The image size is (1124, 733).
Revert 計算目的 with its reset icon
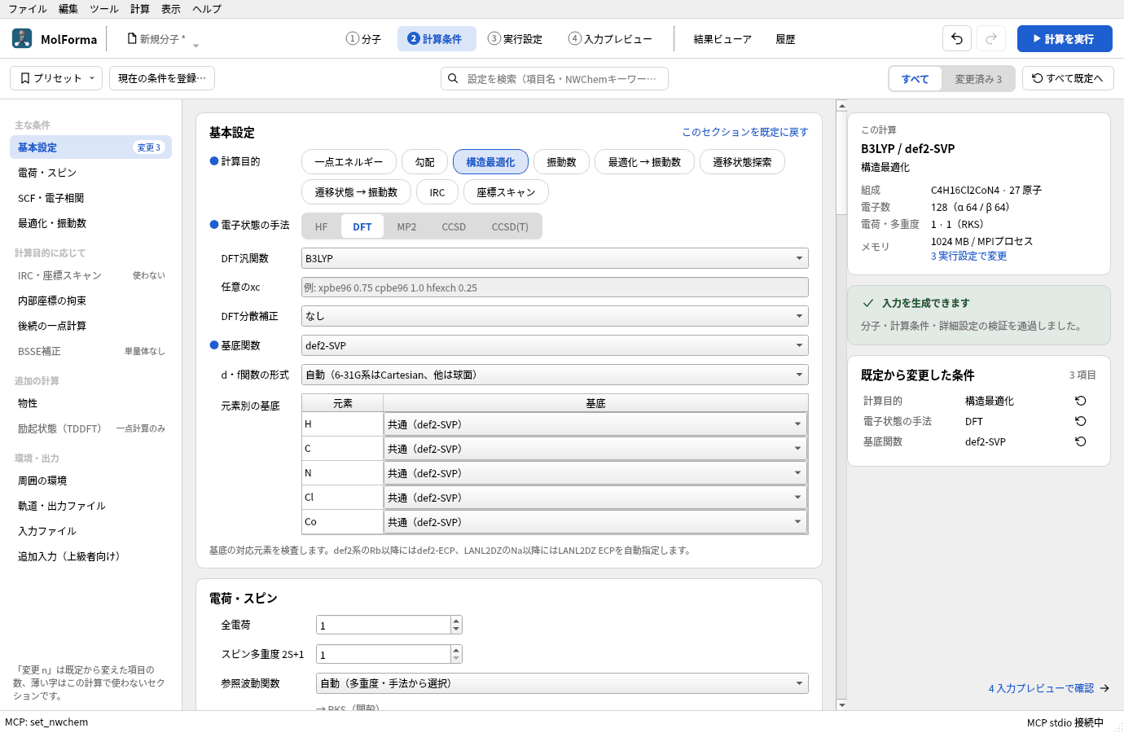(x=1080, y=401)
